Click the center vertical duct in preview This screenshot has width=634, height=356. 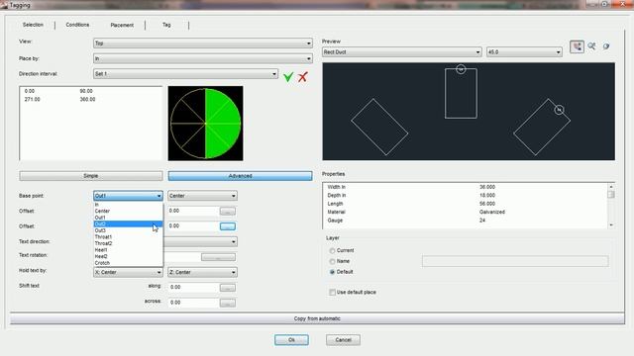click(461, 93)
